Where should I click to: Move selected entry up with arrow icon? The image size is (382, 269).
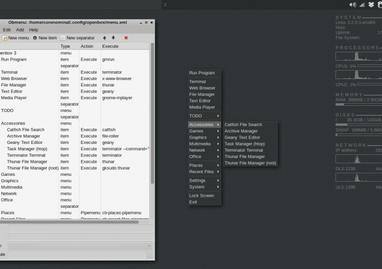pyautogui.click(x=105, y=38)
